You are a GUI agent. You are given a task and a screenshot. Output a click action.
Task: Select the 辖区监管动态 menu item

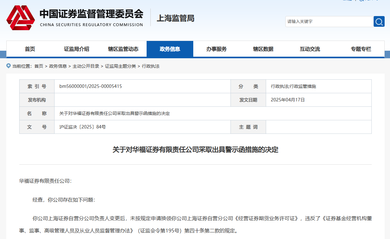coord(123,49)
